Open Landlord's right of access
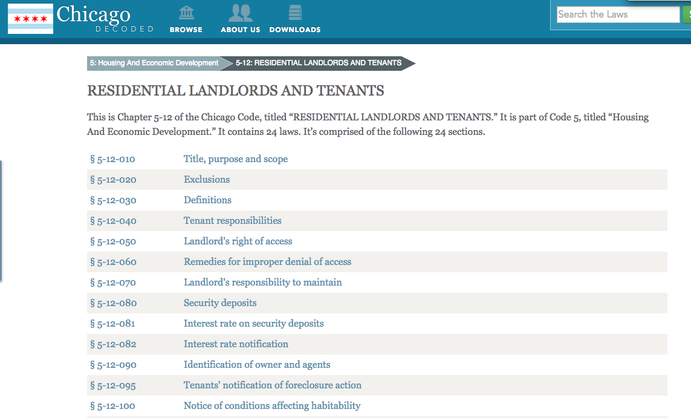691x418 pixels. pos(238,241)
